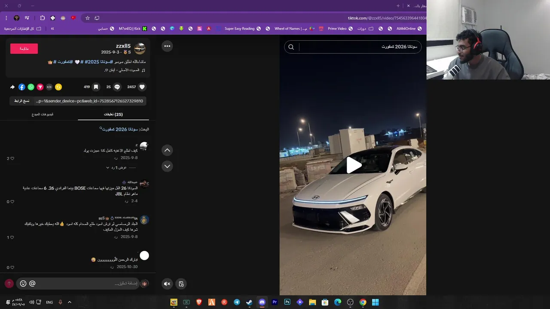Image resolution: width=550 pixels, height=309 pixels.
Task: Open the #كمفورت hashtag link
Action: point(62,62)
